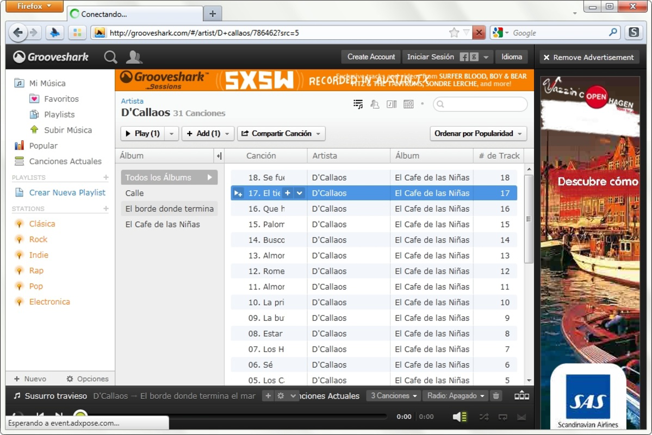Select El borde donde termina album
The image size is (652, 435).
point(169,208)
